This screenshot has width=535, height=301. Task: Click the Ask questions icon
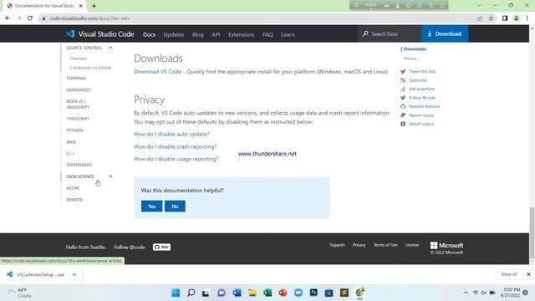point(403,89)
